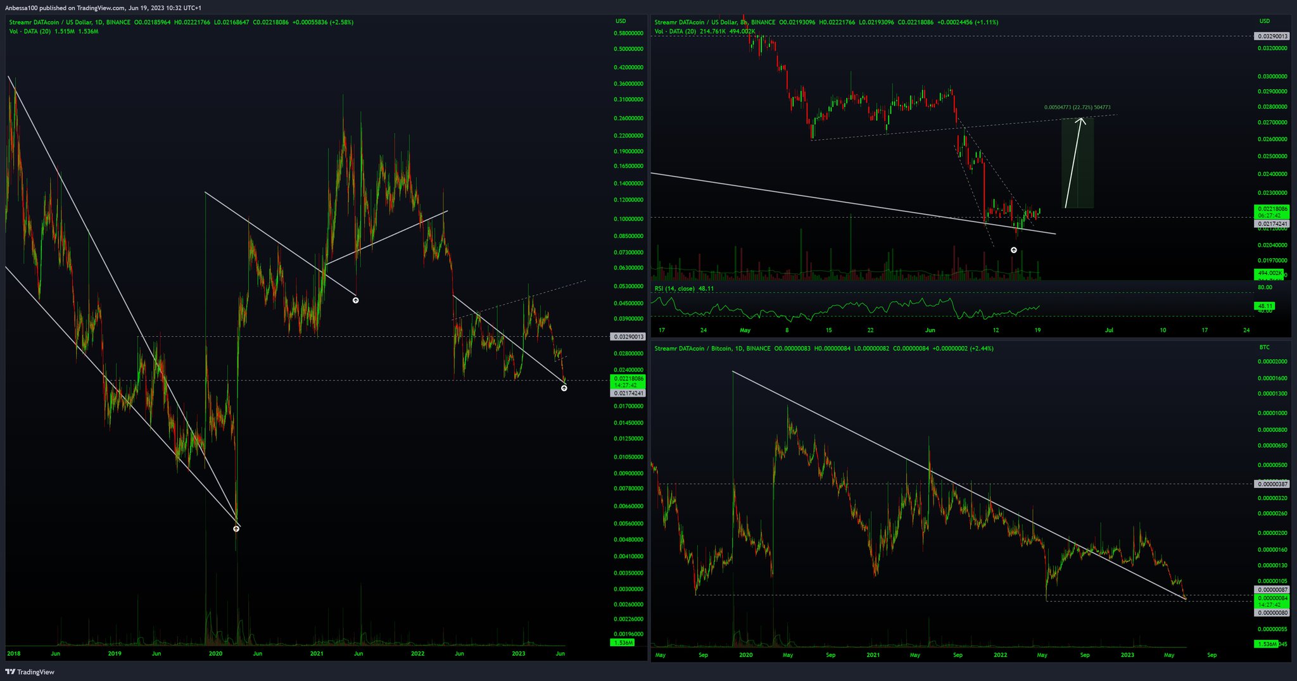1297x681 pixels.
Task: Click the BTC label atop the Bitcoin chart scale
Action: coord(1265,347)
